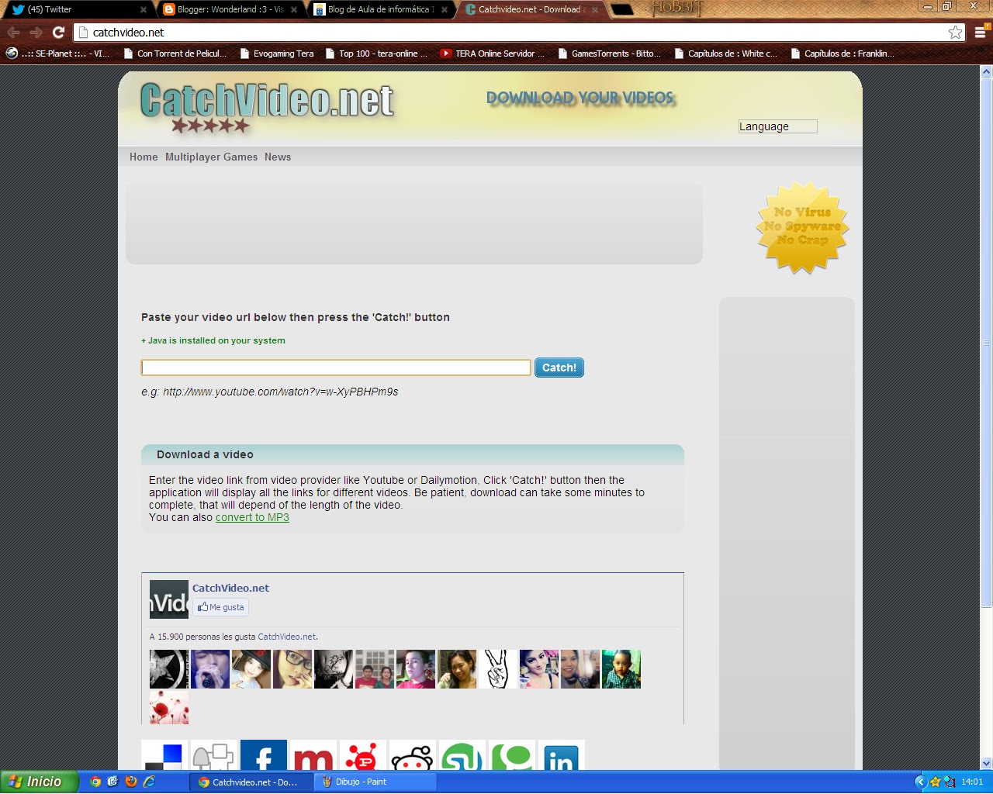Share on Facebook icon
Screen dimensions: 993x794
point(264,755)
